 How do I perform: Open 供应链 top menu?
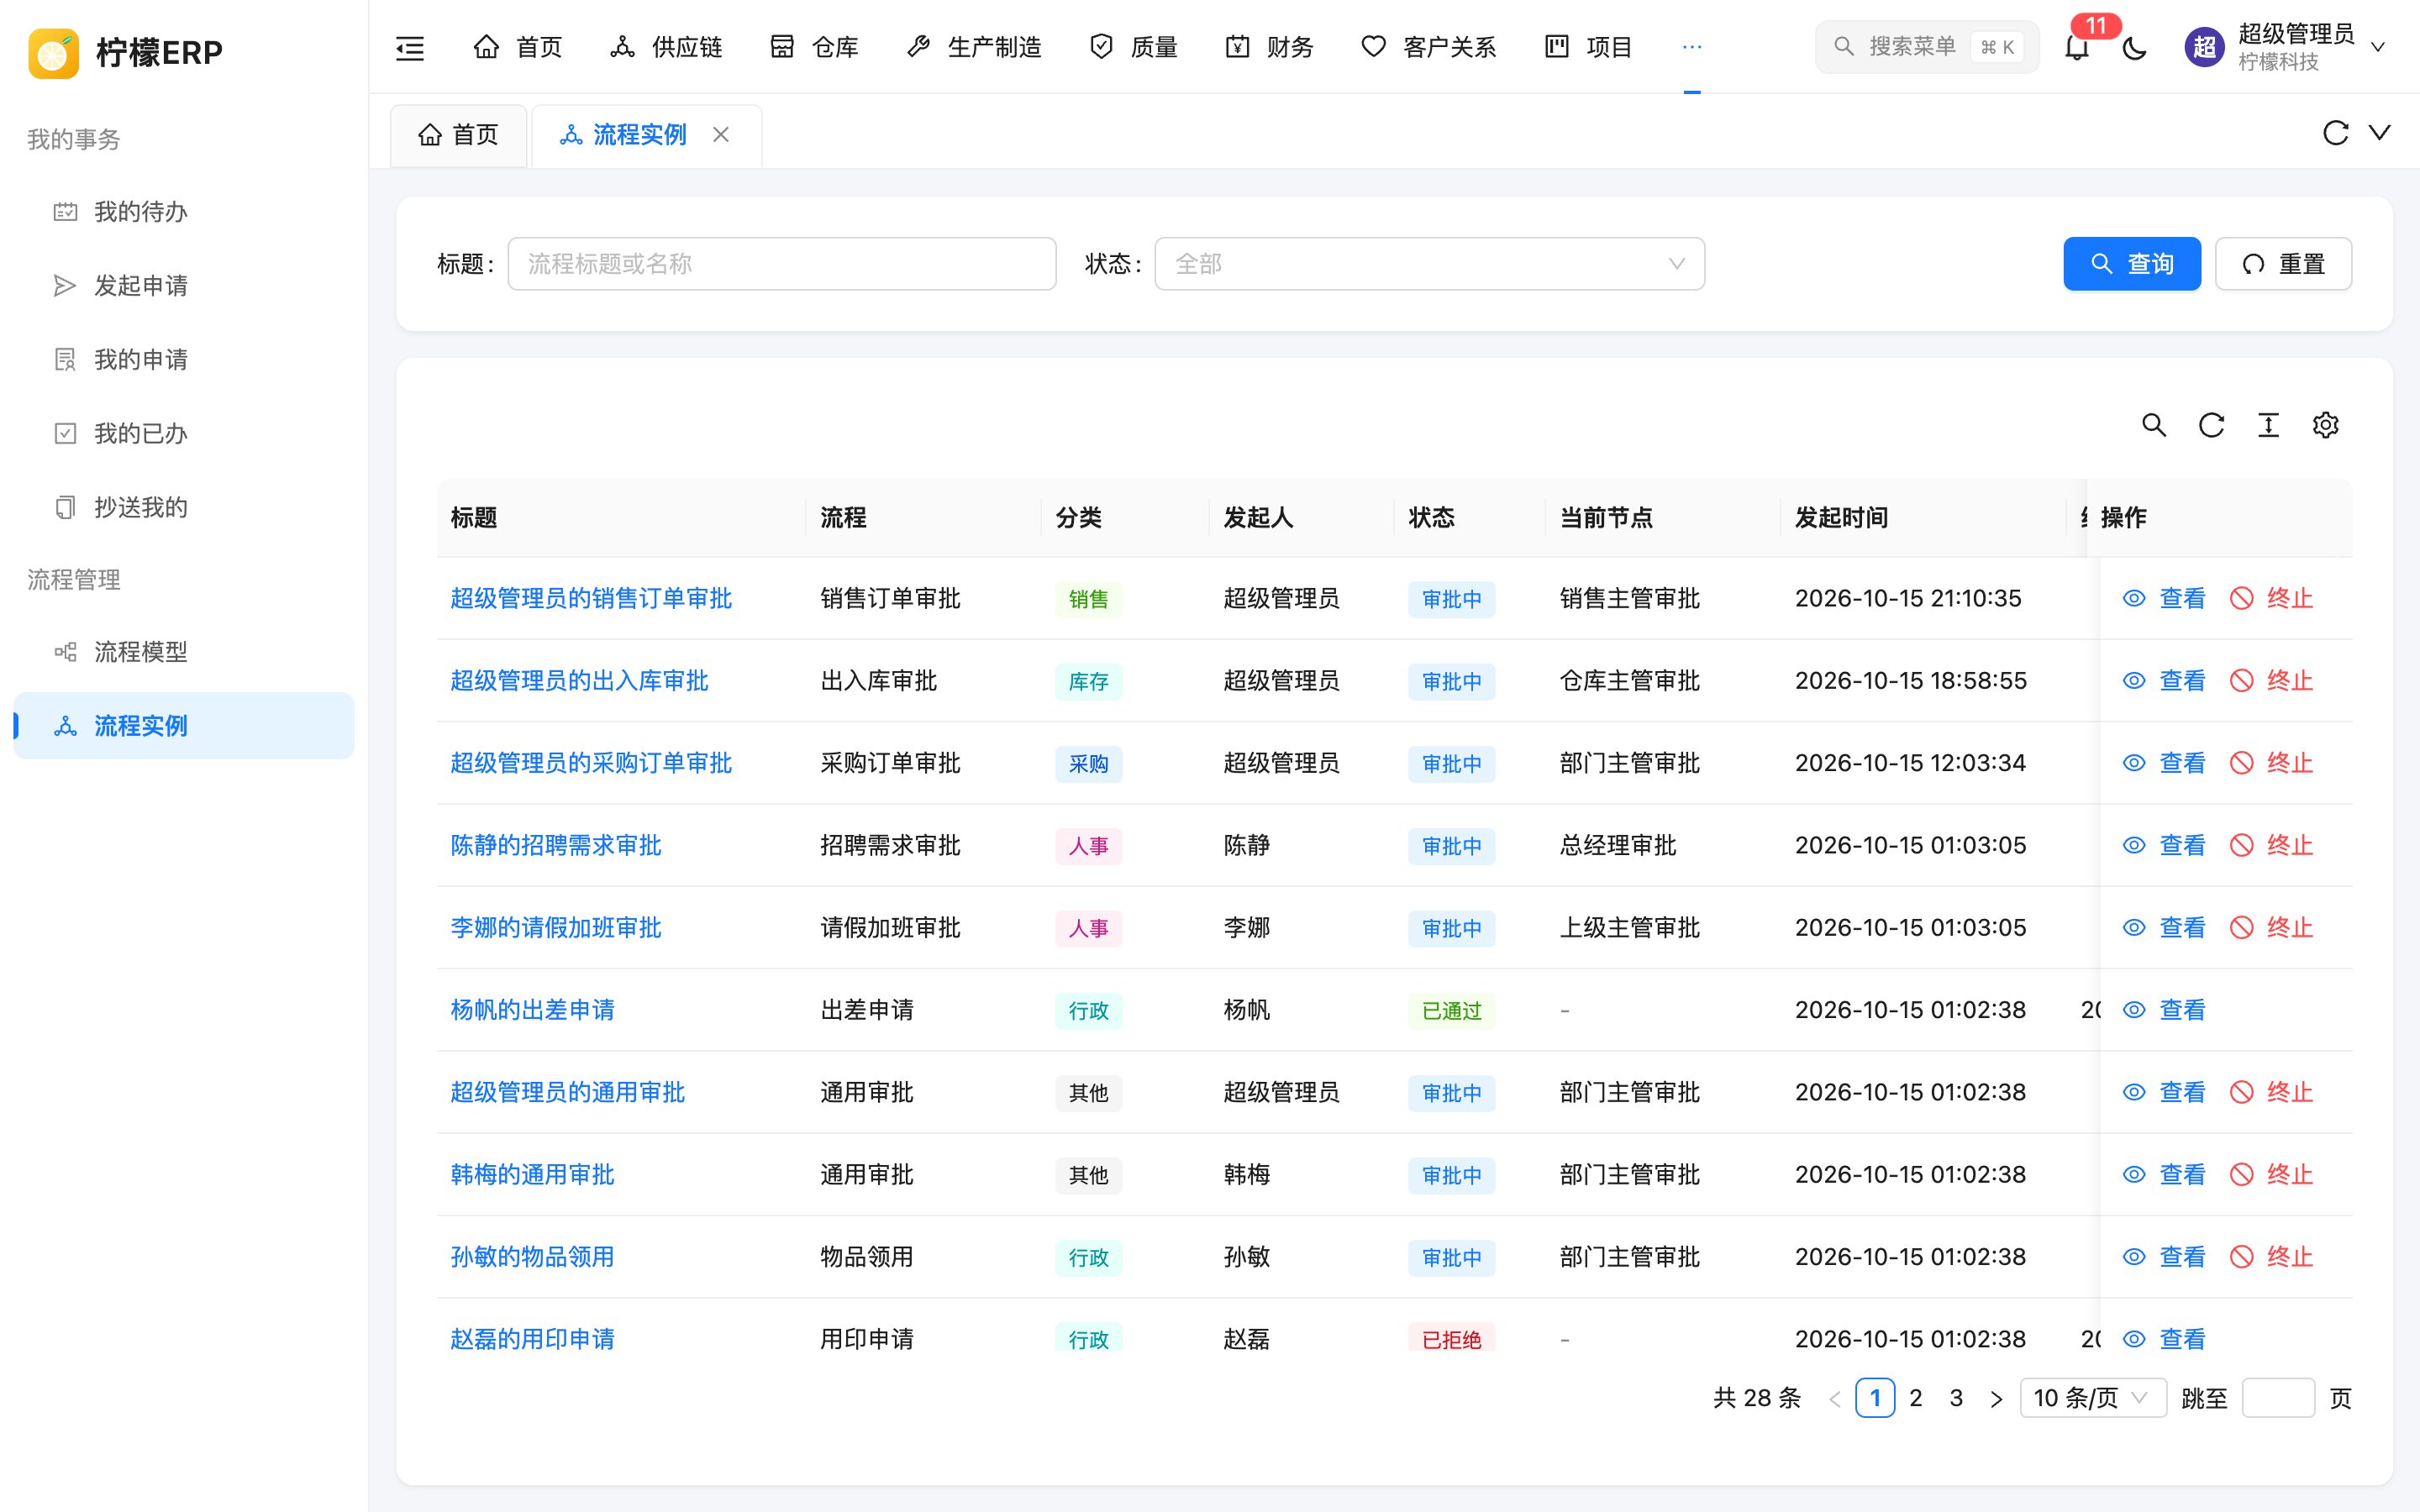[x=666, y=47]
